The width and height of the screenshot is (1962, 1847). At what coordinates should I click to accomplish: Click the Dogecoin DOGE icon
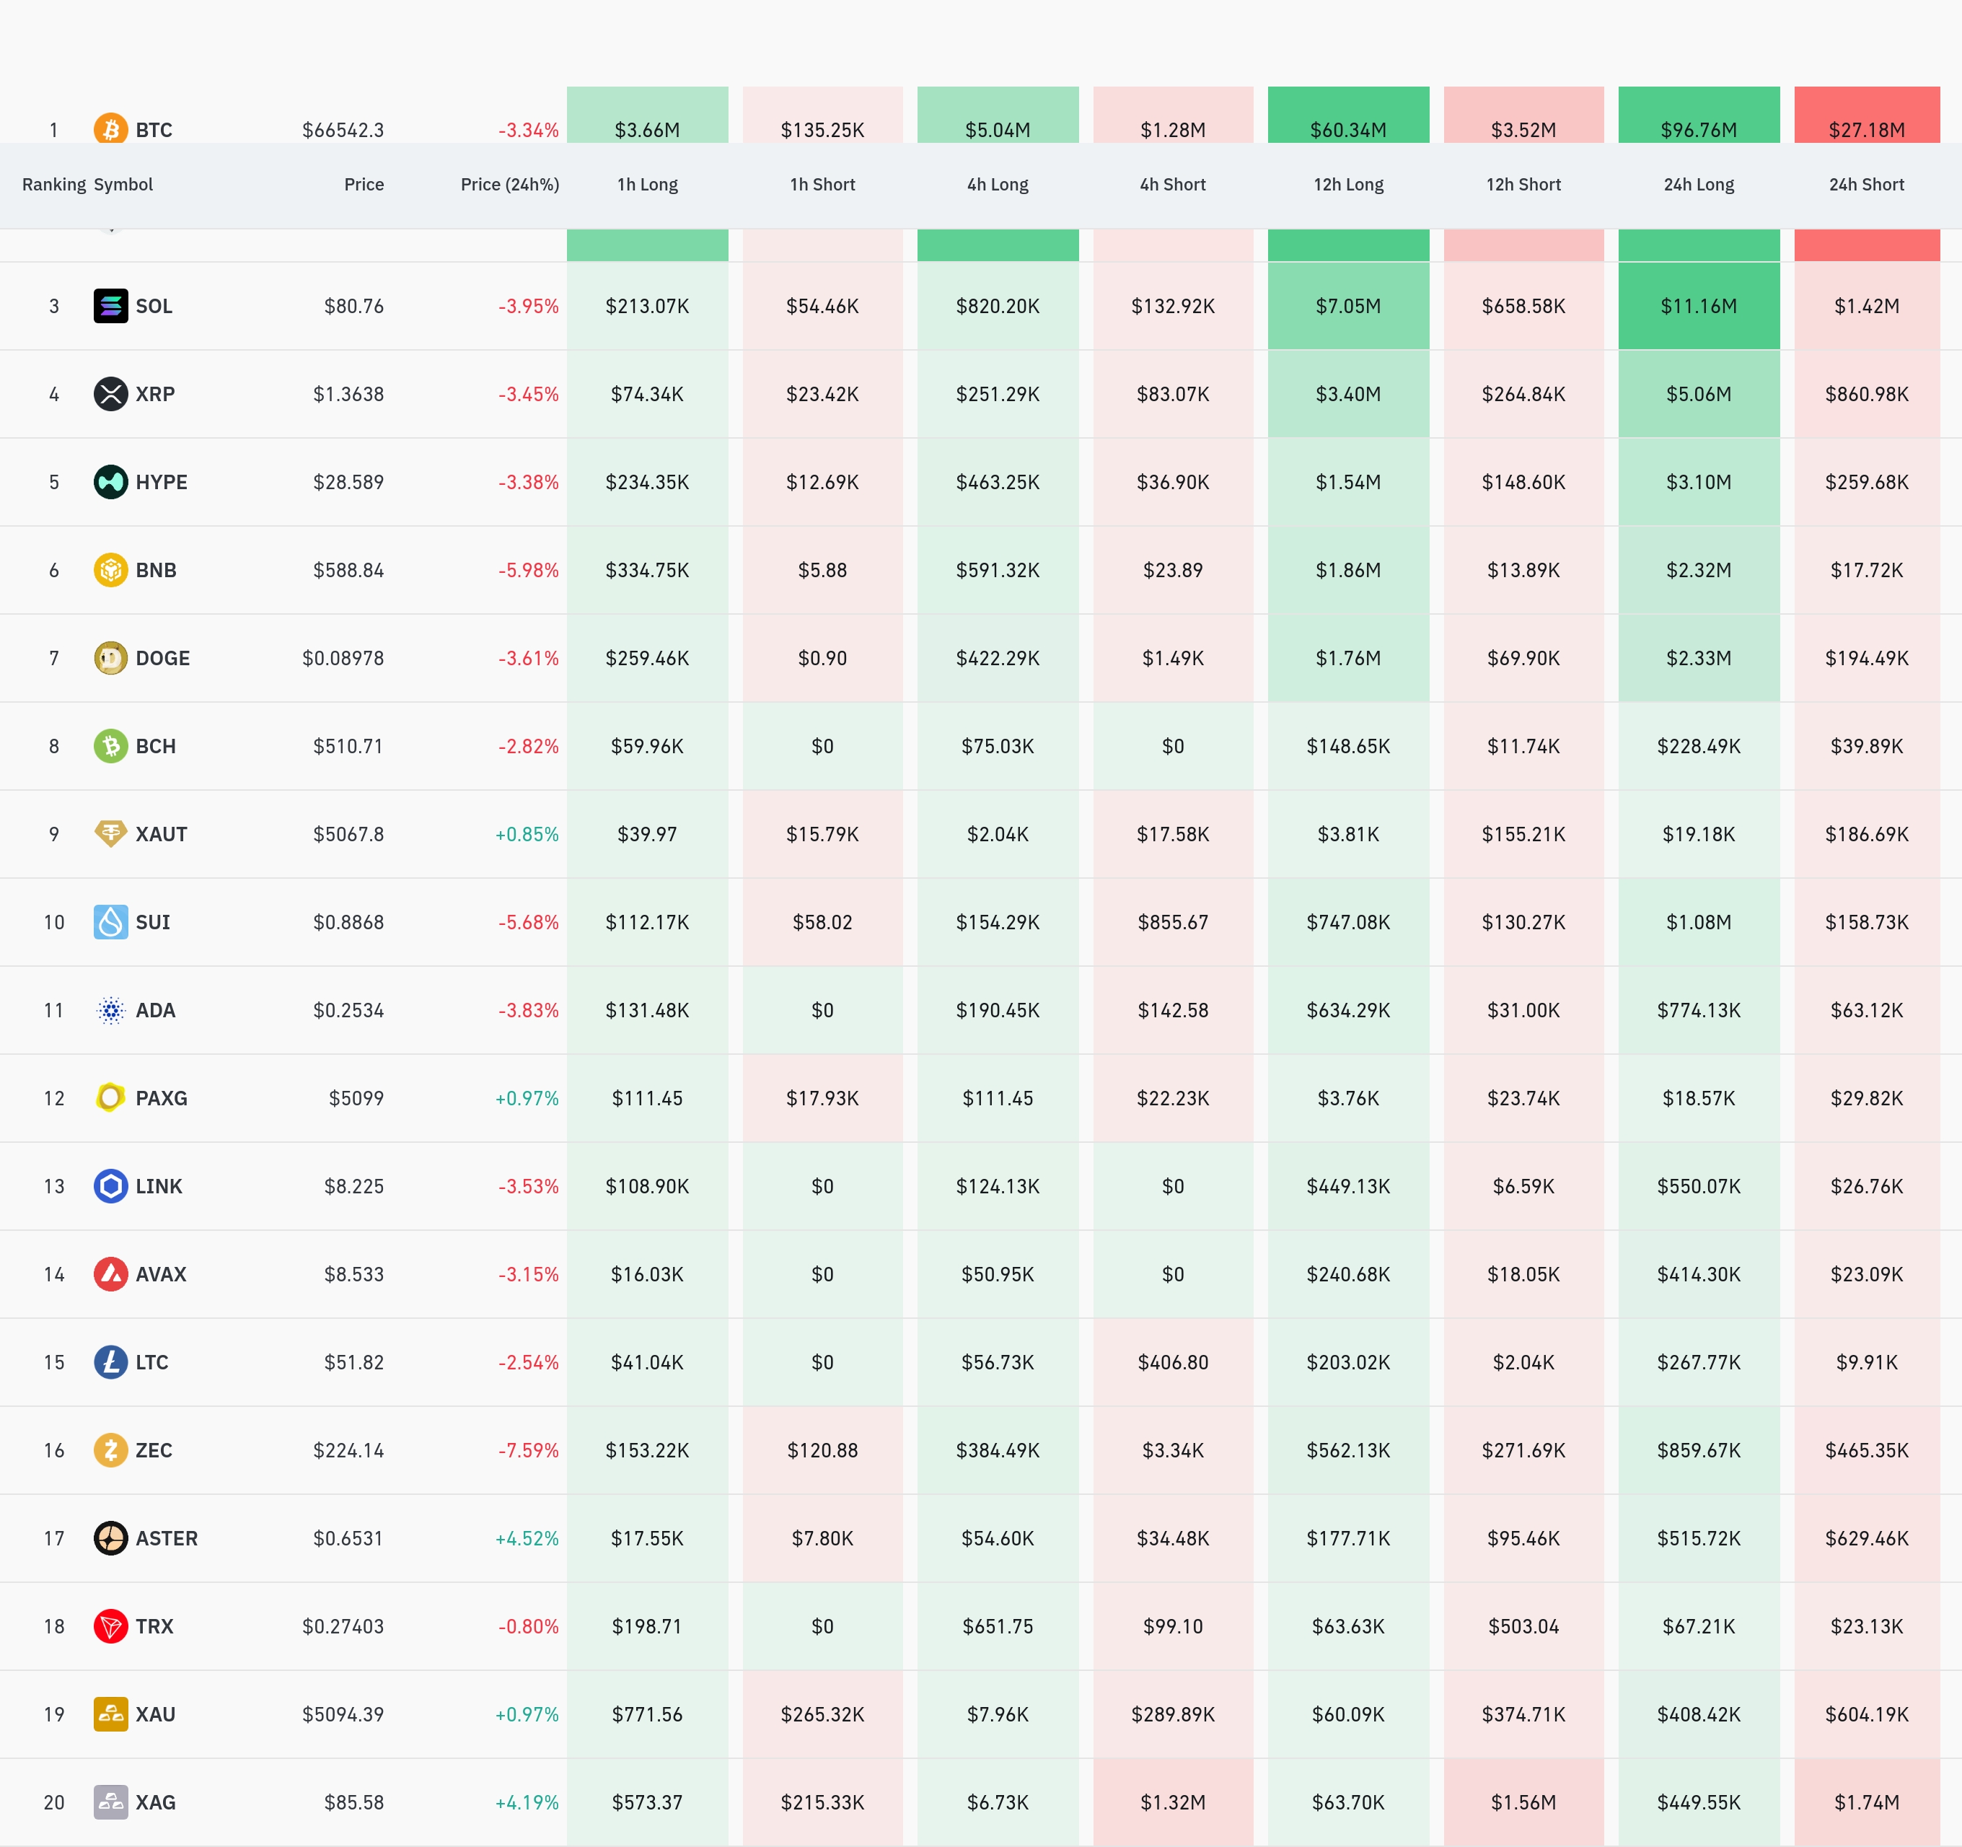tap(110, 657)
